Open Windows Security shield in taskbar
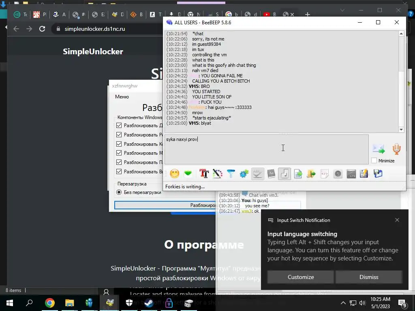The image size is (415, 311). pos(129,303)
